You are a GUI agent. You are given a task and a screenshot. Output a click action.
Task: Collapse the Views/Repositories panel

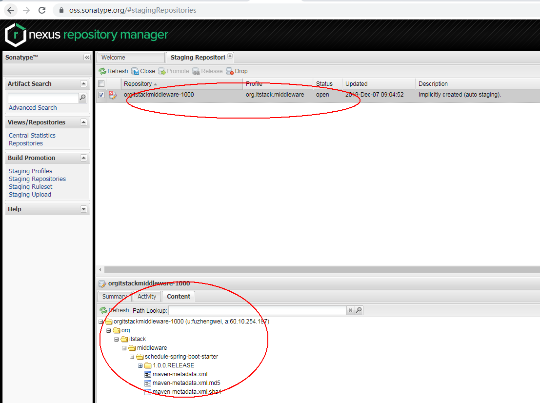(x=83, y=122)
